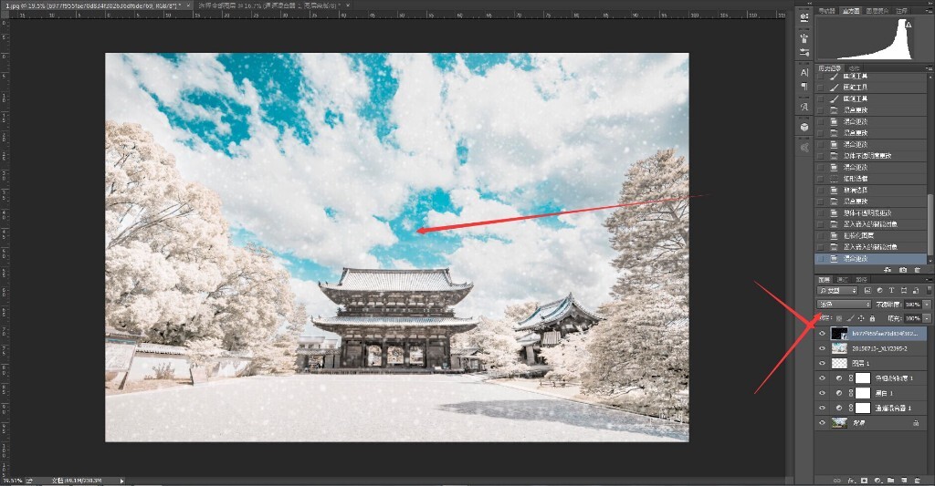This screenshot has height=486, width=935.
Task: Switch to the 动作 tab
Action: [x=854, y=67]
